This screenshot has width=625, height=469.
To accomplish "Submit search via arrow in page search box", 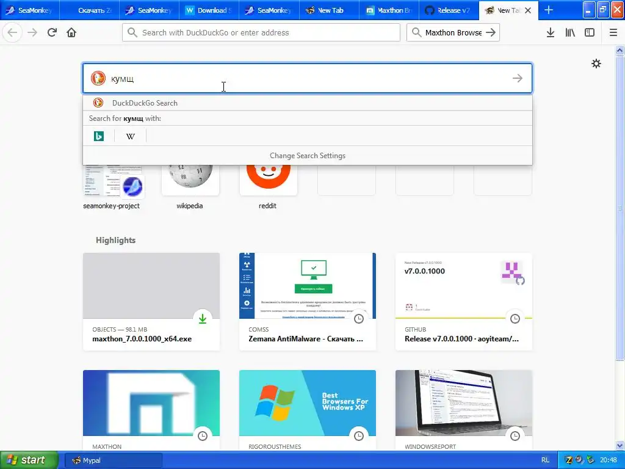I will 518,78.
